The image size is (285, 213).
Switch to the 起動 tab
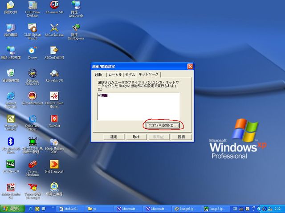(98, 75)
